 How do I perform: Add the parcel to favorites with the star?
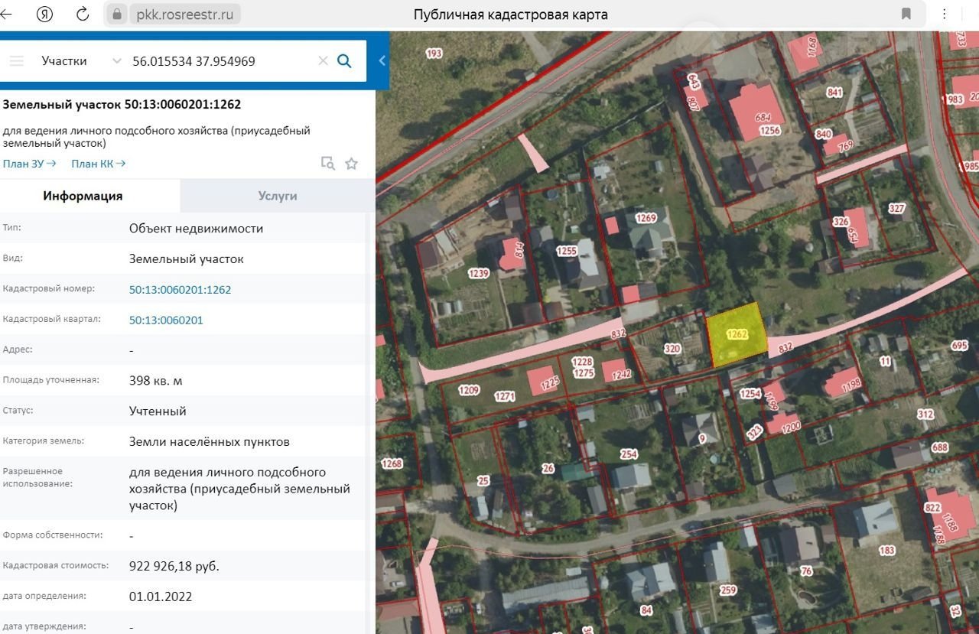[x=351, y=163]
